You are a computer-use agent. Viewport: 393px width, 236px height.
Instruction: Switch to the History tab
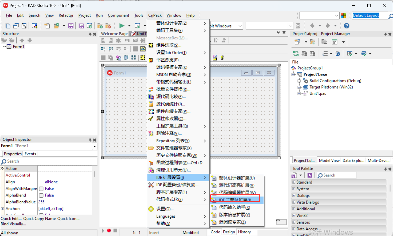point(244,232)
